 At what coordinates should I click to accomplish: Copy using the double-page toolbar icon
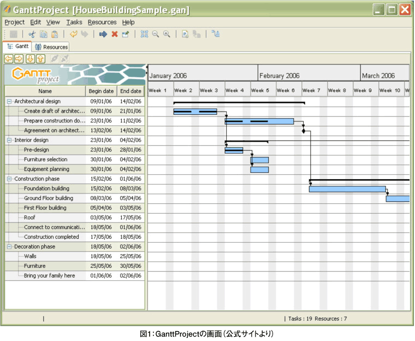43,34
